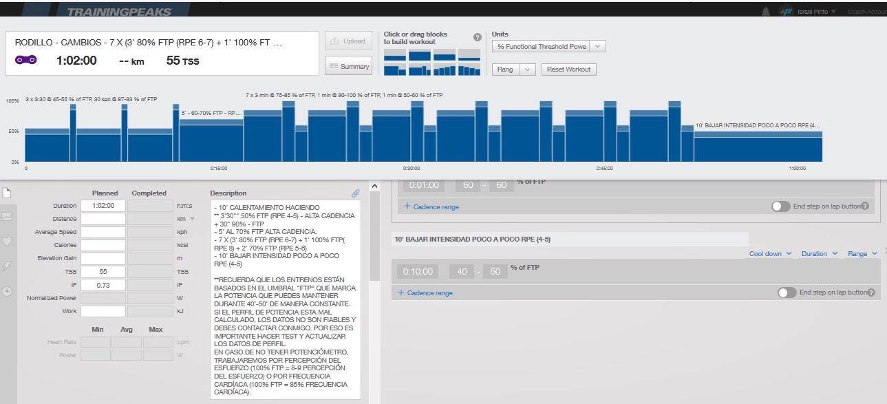Click the planned Average Speed field
The height and width of the screenshot is (404, 887).
coord(103,232)
